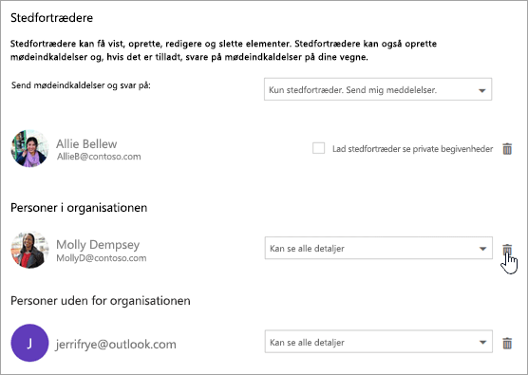
Task: Open Send mødeindkaldelser og svar på dropdown
Action: 378,89
